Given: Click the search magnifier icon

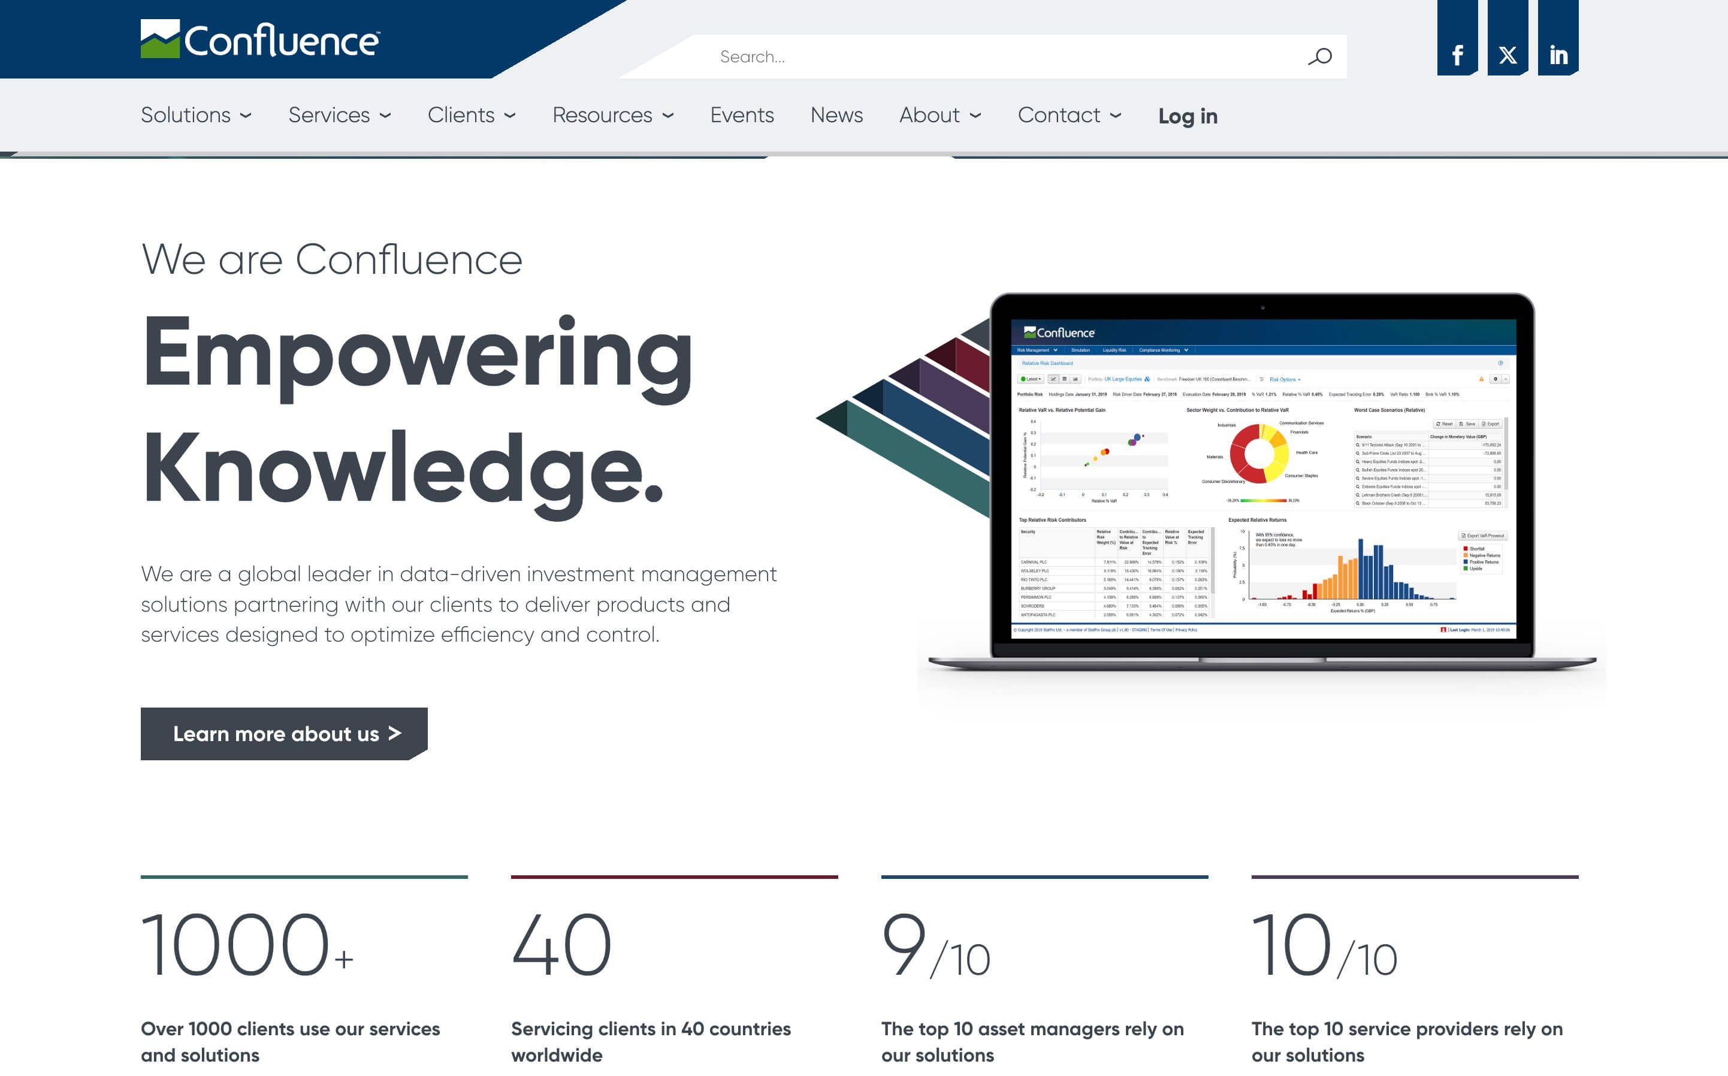Looking at the screenshot, I should [x=1319, y=56].
